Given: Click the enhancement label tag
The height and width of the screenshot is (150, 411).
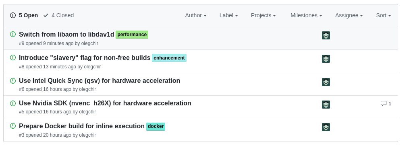Looking at the screenshot, I should [x=169, y=58].
